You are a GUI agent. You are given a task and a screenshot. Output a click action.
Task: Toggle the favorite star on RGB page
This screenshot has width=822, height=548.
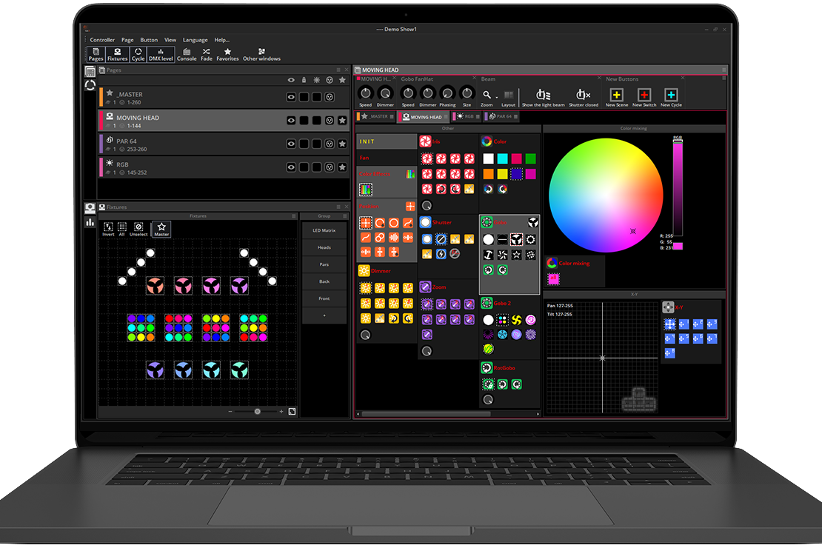tap(342, 167)
